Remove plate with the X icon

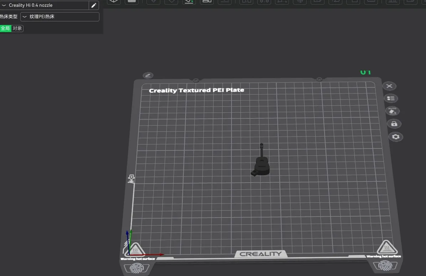coord(389,86)
